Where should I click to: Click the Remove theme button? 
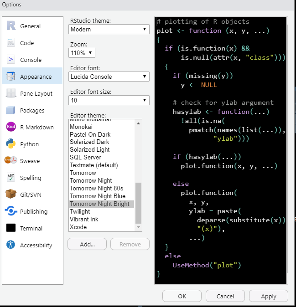coord(130,244)
